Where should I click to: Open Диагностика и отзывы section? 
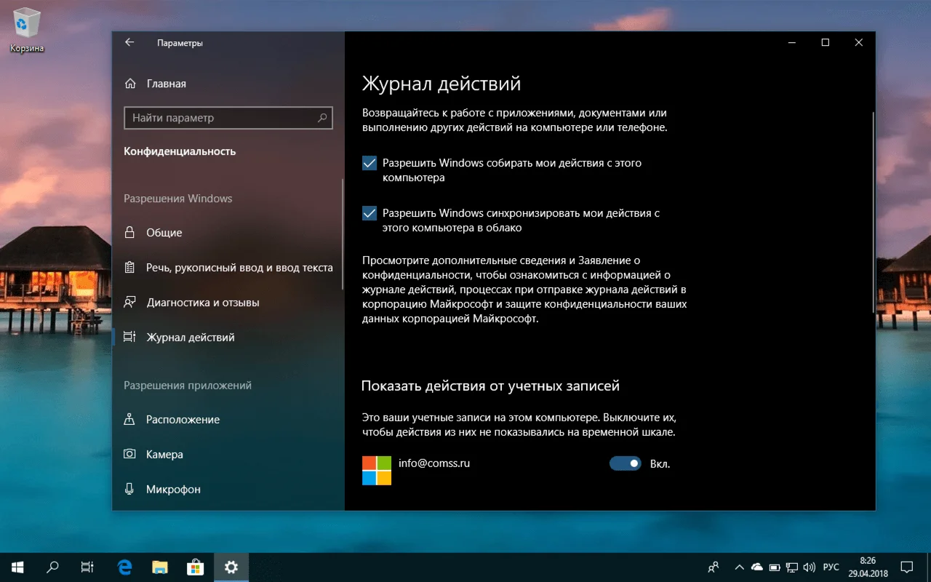pyautogui.click(x=202, y=303)
